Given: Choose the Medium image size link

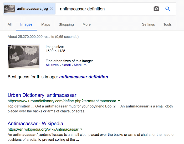Looking at the screenshot, I should [80, 65].
